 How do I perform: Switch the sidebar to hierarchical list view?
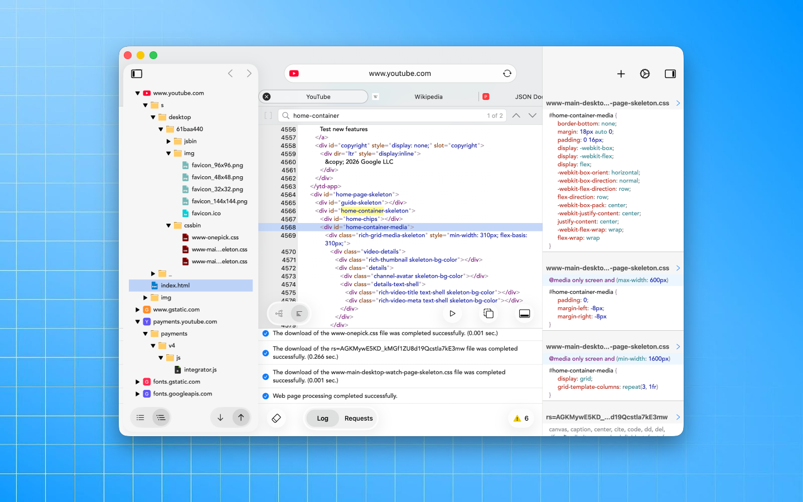tap(161, 417)
